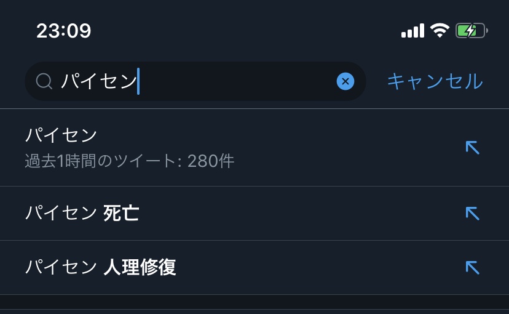509x314 pixels.
Task: Tap the bold word "人理修復"
Action: (140, 267)
